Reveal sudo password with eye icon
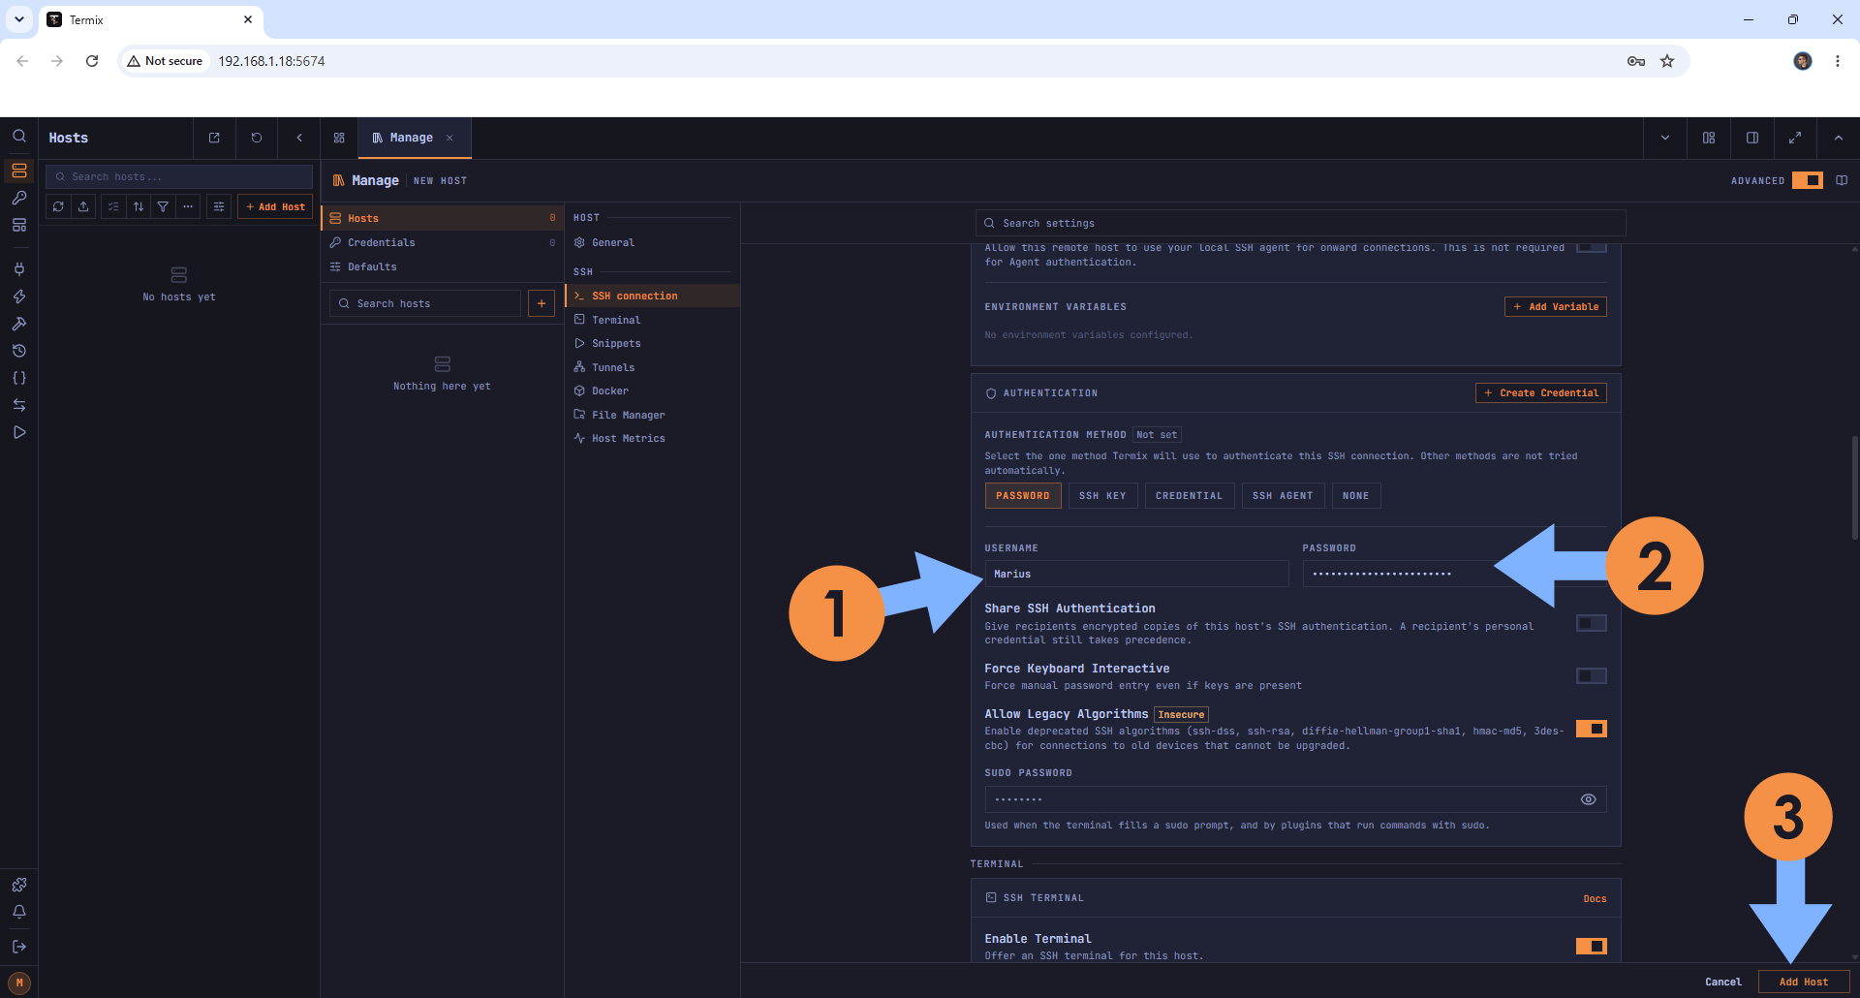This screenshot has height=998, width=1860. (1589, 799)
